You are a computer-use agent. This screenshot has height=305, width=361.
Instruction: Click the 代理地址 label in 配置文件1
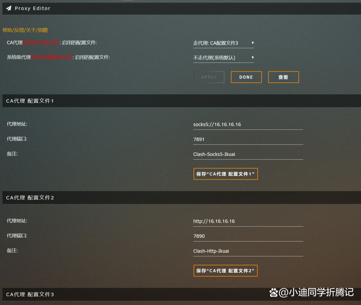click(x=17, y=124)
